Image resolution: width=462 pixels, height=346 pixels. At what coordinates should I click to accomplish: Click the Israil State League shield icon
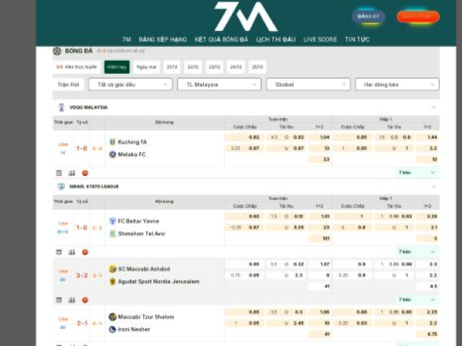click(x=61, y=186)
